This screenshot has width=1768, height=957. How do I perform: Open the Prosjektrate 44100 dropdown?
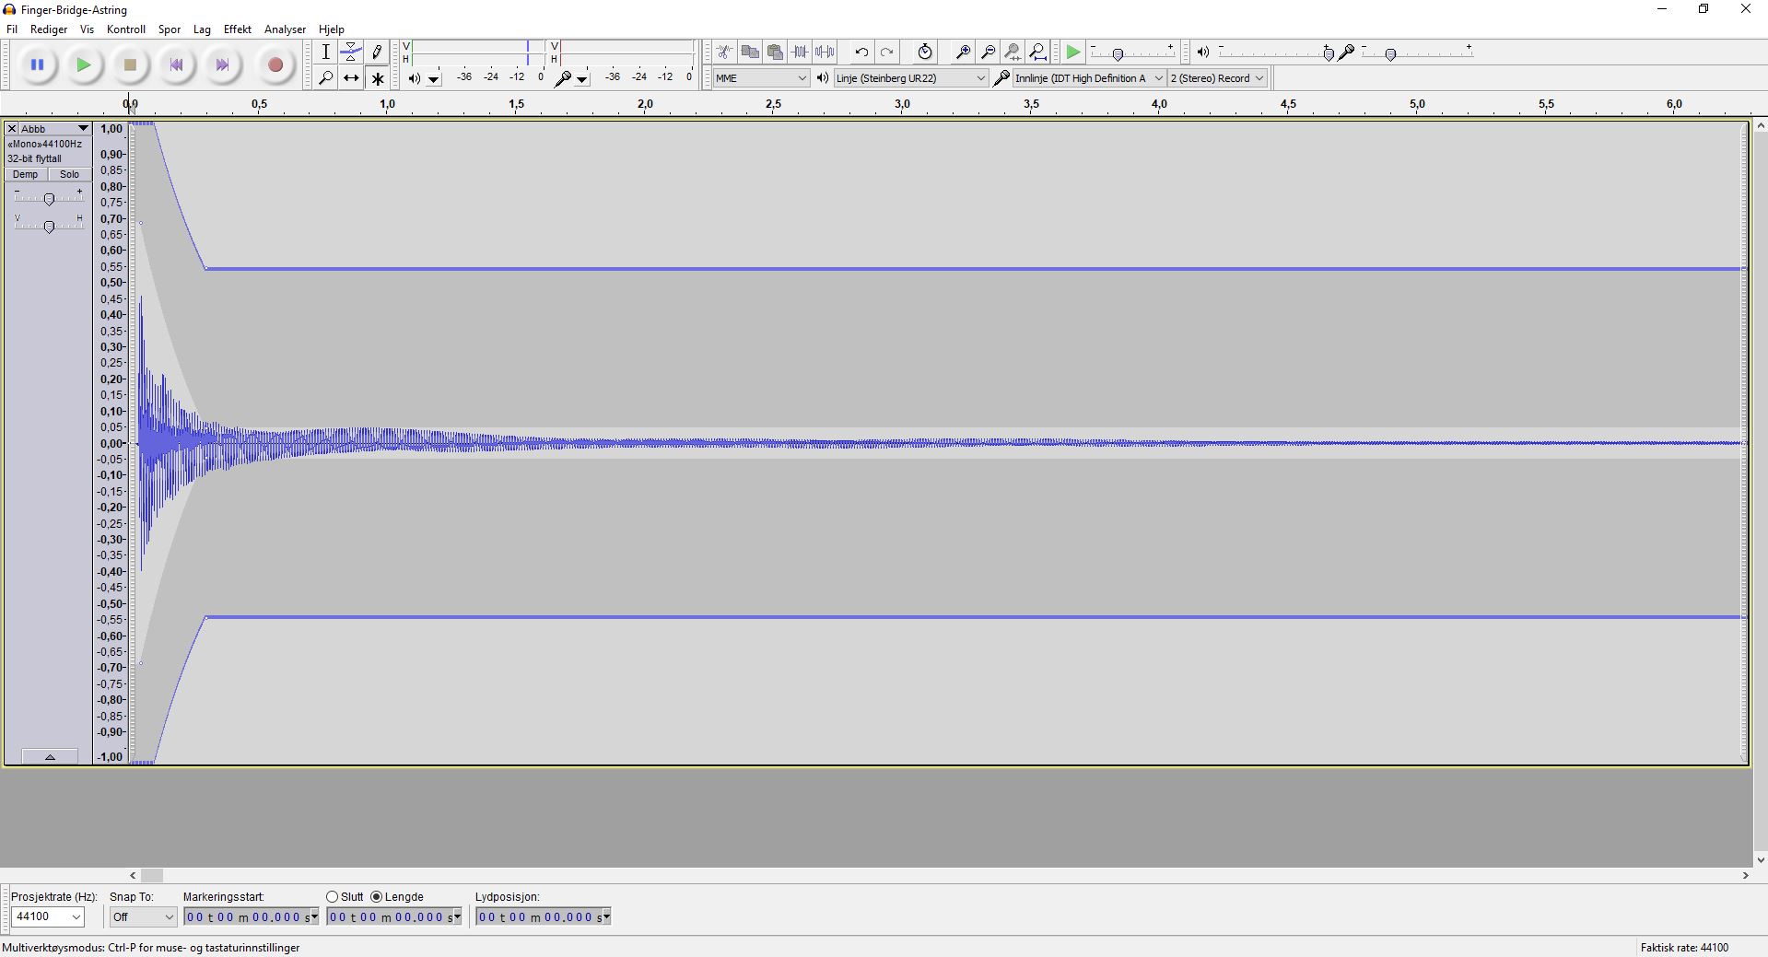point(48,916)
